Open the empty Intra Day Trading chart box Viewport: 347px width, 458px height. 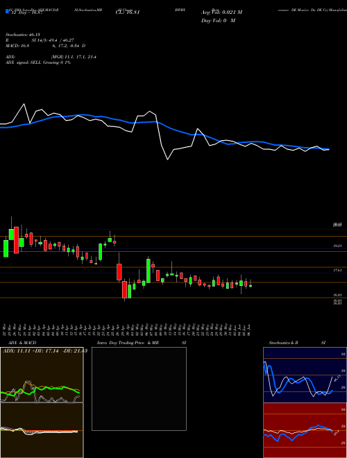pyautogui.click(x=139, y=389)
